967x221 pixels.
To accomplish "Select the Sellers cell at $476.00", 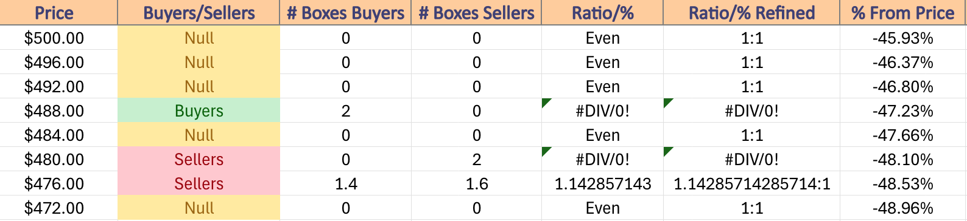I will (x=199, y=183).
